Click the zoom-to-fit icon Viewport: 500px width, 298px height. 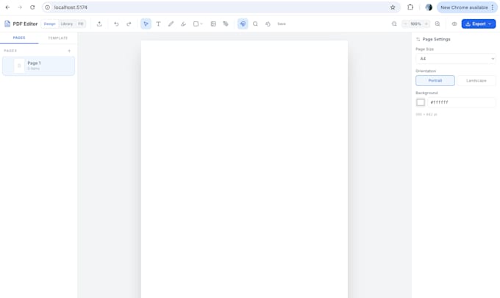[x=438, y=24]
